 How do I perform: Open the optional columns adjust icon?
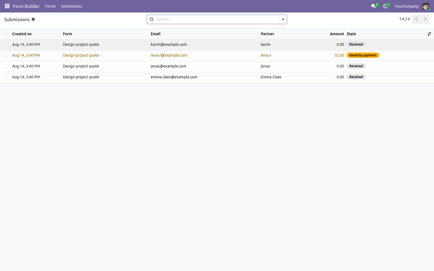[429, 34]
